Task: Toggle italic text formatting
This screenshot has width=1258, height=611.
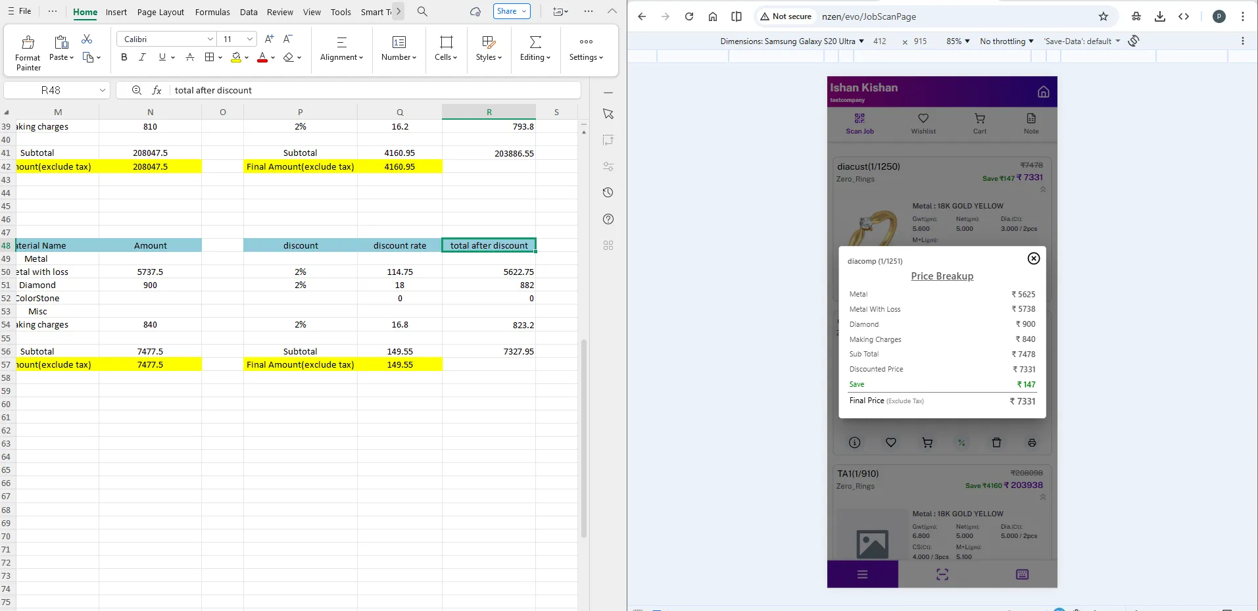Action: (x=142, y=57)
